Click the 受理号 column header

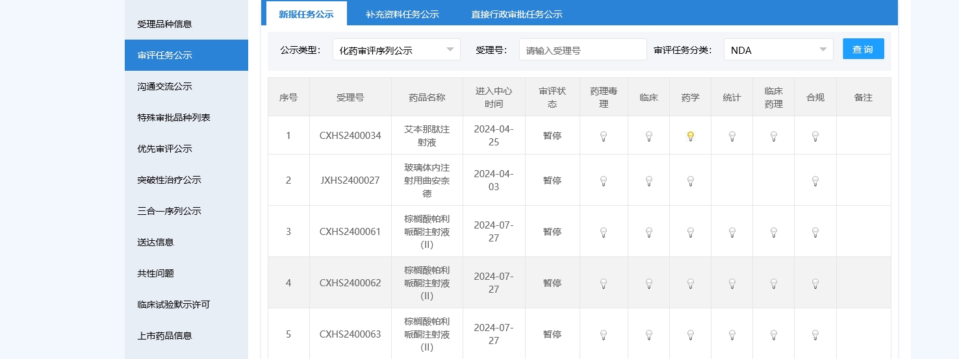coord(350,97)
